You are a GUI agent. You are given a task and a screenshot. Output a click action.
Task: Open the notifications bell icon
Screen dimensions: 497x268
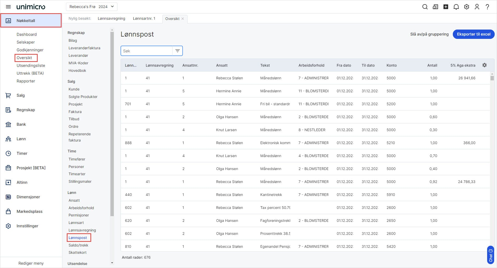pos(456,7)
